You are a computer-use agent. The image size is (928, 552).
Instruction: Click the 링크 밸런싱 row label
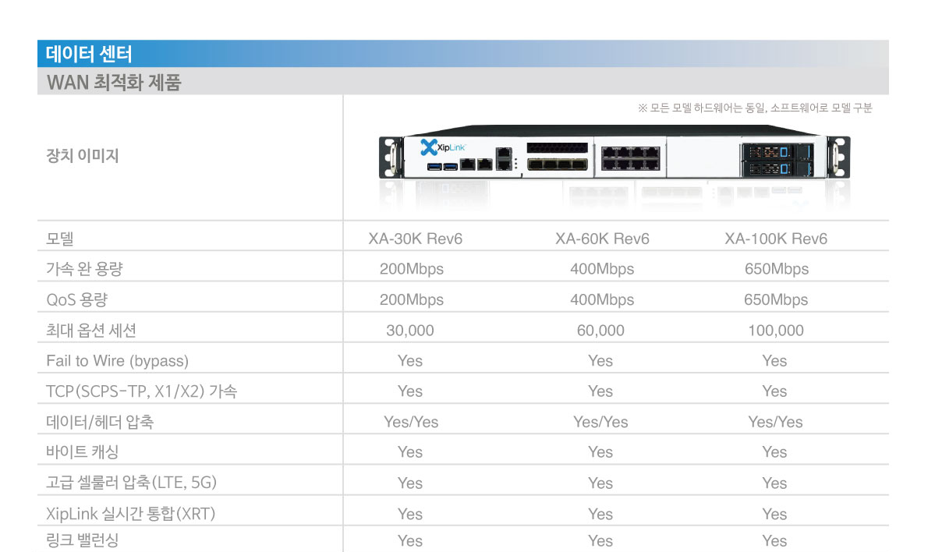(82, 540)
